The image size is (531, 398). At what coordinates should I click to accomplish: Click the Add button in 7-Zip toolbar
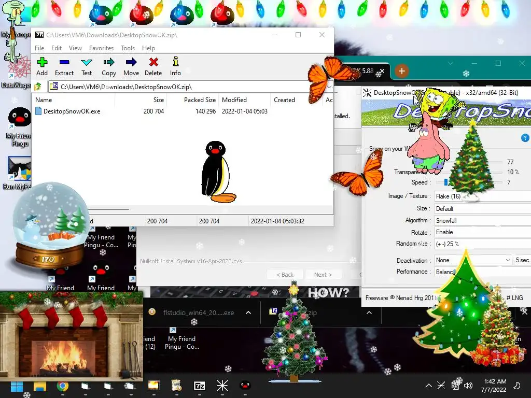pos(42,66)
